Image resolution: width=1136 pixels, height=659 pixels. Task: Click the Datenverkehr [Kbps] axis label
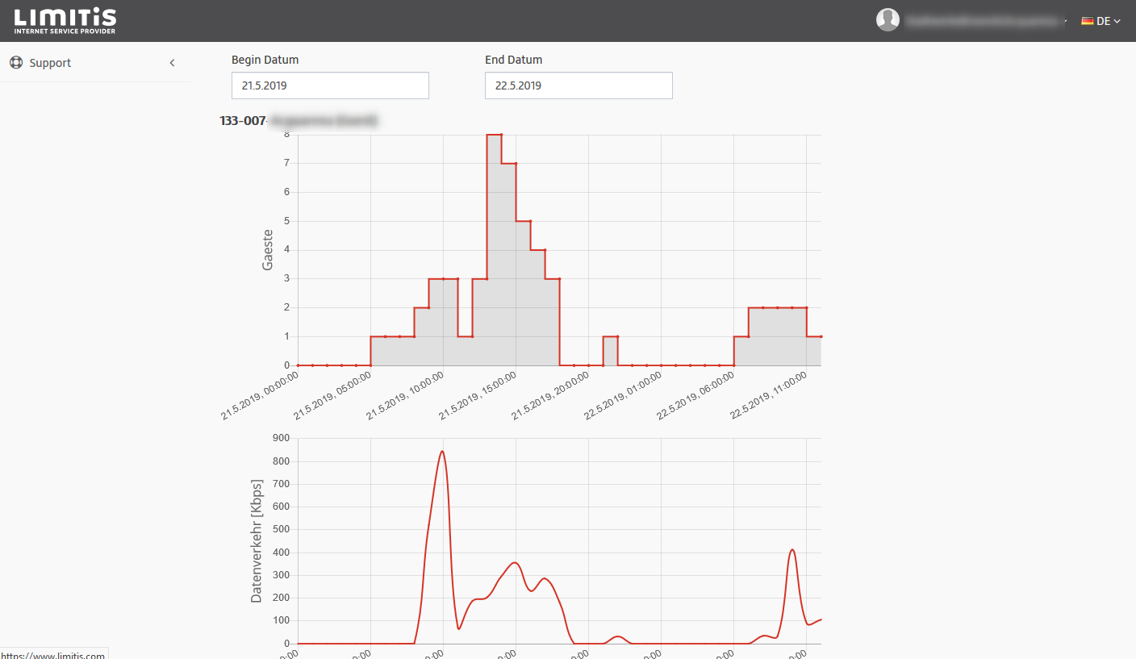(257, 540)
